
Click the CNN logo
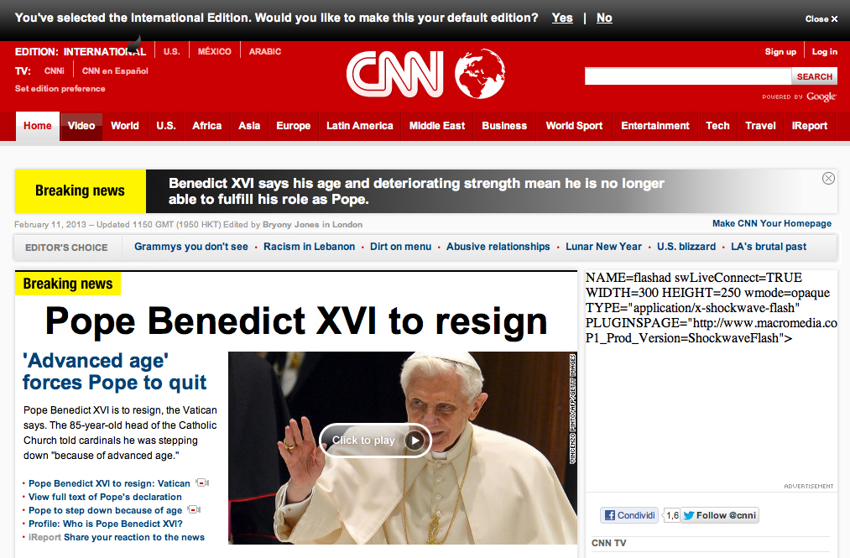tap(395, 75)
